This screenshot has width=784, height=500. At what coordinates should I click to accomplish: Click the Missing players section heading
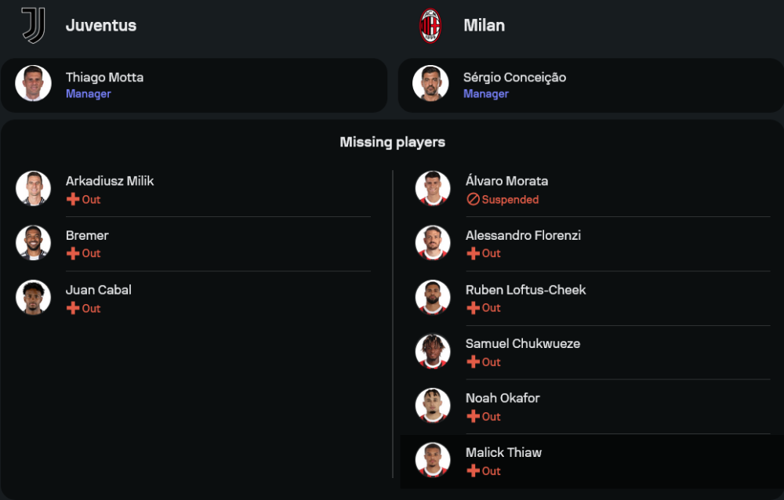pyautogui.click(x=392, y=143)
